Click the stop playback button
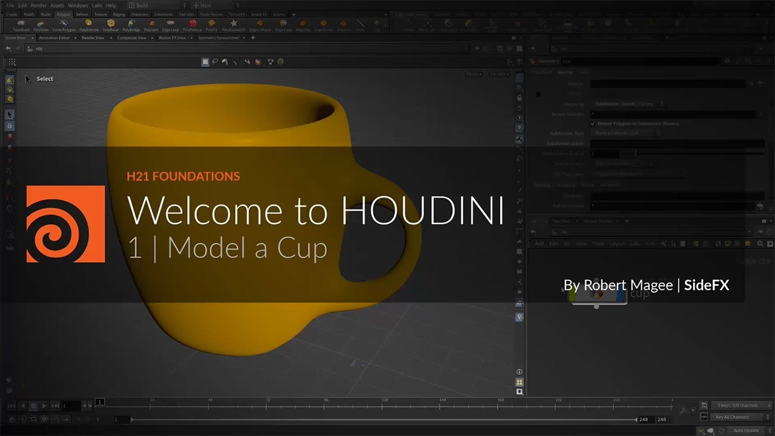Screen dimensions: 775x436 tap(33, 406)
